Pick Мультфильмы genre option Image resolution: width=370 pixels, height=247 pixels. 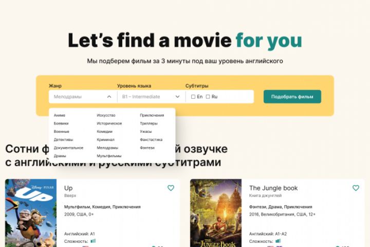click(109, 156)
